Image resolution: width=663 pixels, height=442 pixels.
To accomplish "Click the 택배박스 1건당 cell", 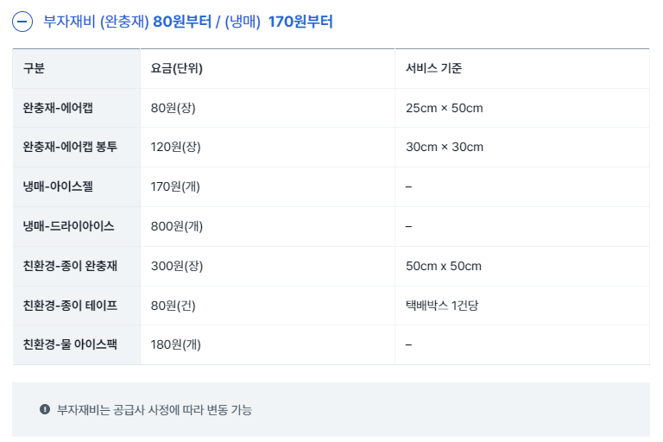I will (x=441, y=305).
